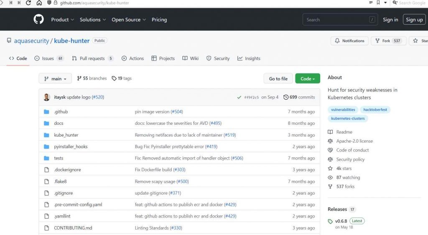Click the folder icon for .github

[x=46, y=111]
